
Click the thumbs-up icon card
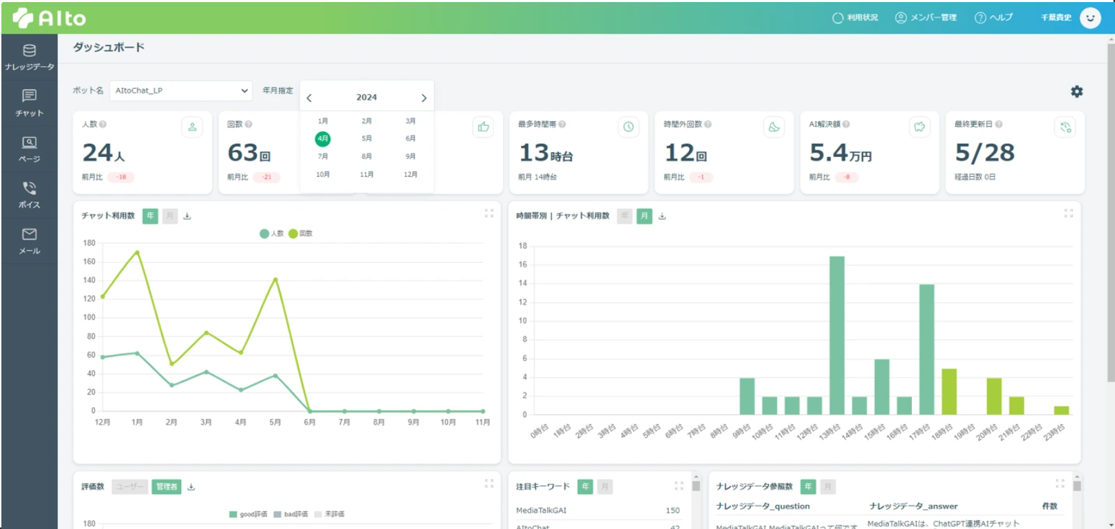click(483, 127)
